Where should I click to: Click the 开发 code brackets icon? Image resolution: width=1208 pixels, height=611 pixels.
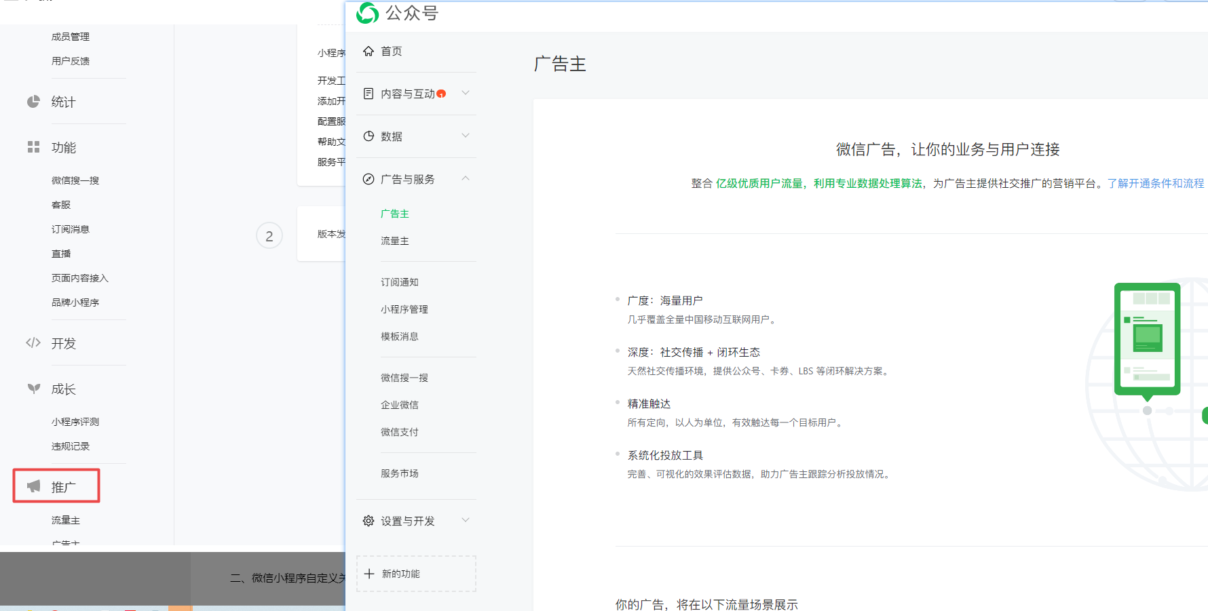click(x=33, y=342)
